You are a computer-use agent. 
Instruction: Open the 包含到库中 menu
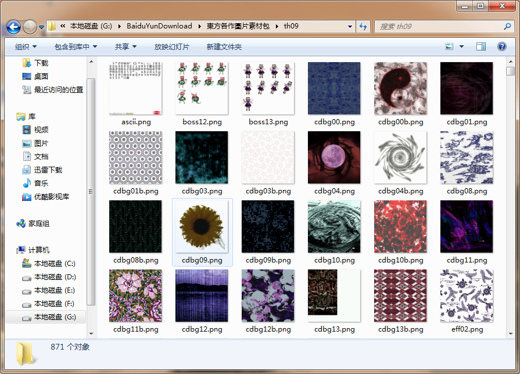point(76,46)
